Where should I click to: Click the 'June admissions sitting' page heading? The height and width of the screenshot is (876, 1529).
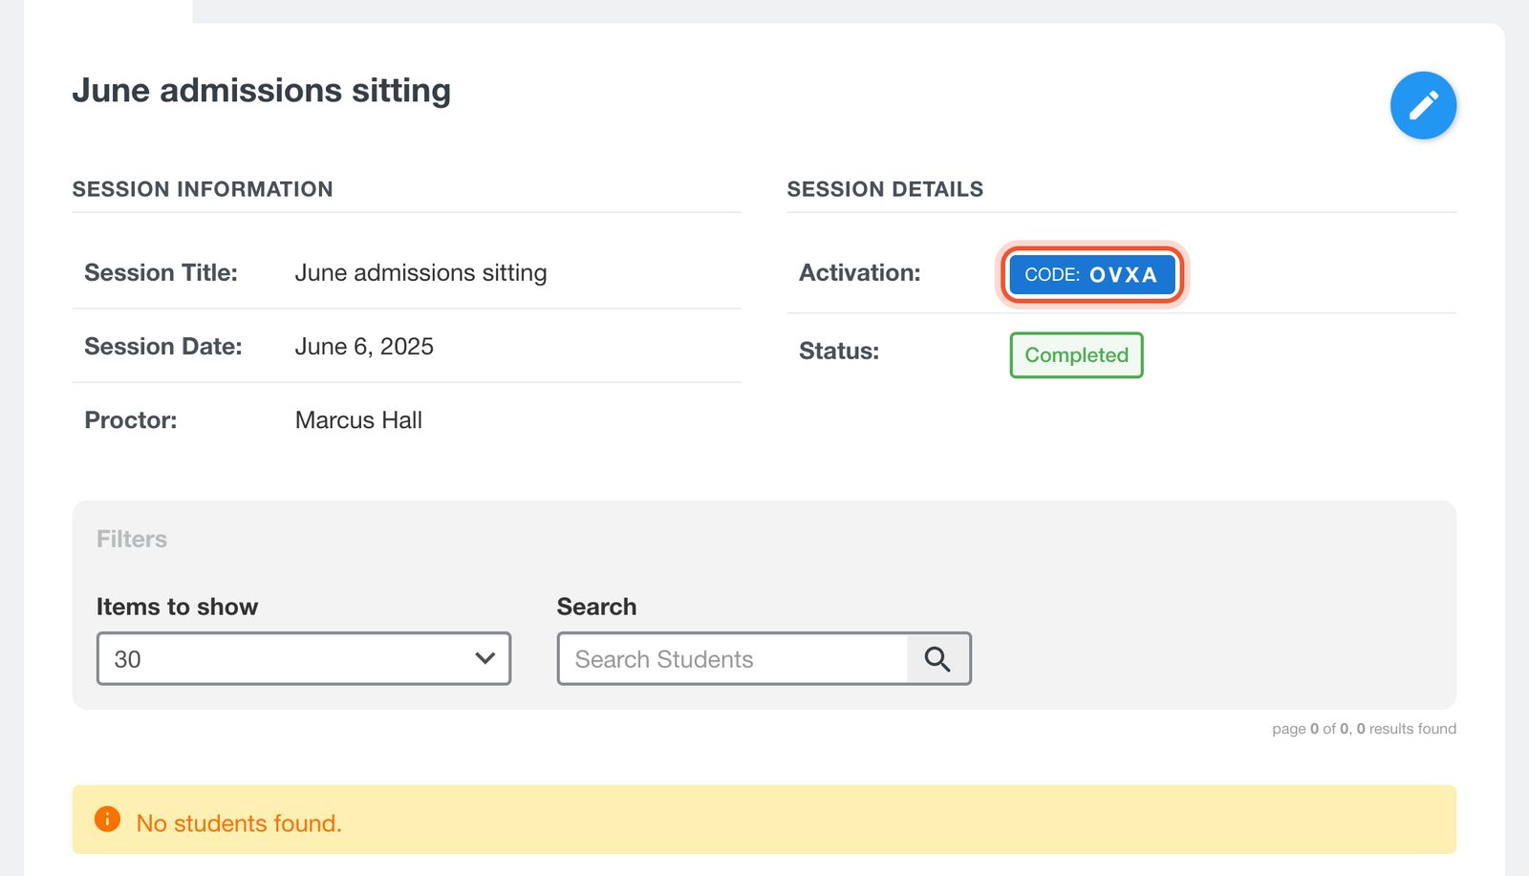pyautogui.click(x=262, y=91)
